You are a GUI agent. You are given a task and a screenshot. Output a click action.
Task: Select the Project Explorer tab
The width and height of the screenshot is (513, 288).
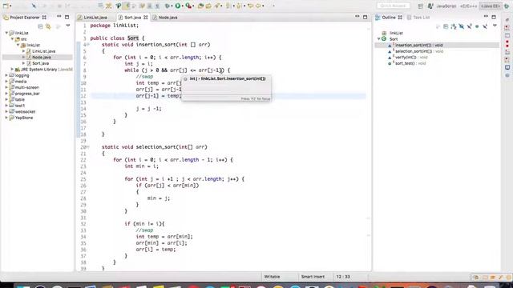tap(25, 18)
